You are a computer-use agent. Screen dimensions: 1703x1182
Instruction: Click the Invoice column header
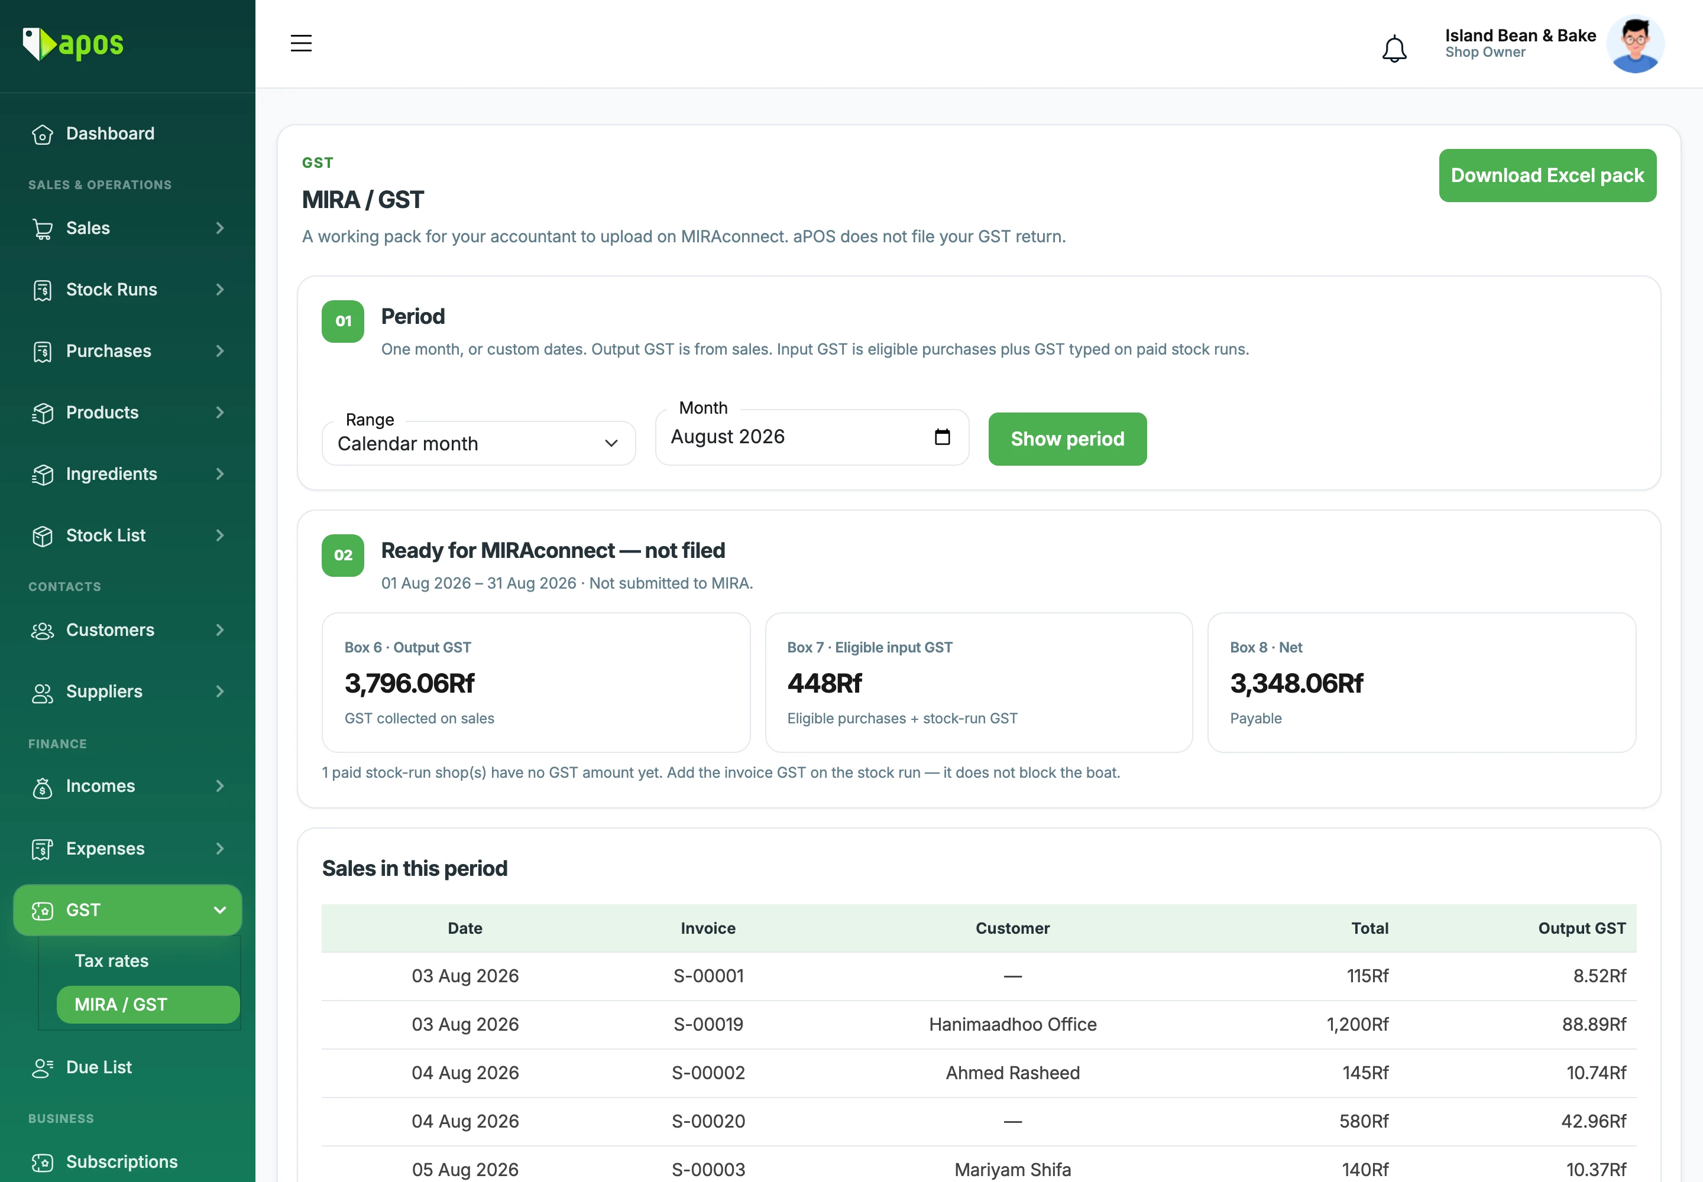click(x=708, y=928)
